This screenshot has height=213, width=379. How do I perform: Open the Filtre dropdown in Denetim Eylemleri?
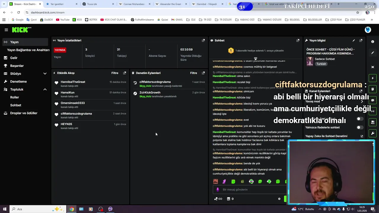tap(193, 73)
